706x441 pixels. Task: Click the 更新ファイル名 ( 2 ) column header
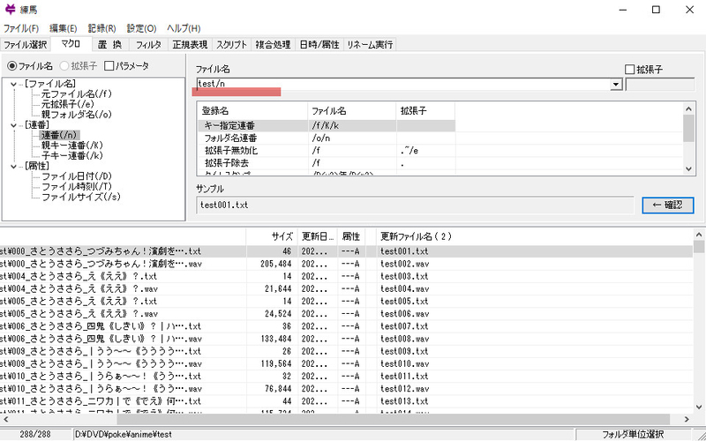tap(535, 236)
